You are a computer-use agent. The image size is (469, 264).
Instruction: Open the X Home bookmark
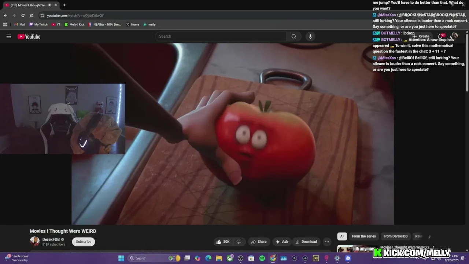click(132, 25)
